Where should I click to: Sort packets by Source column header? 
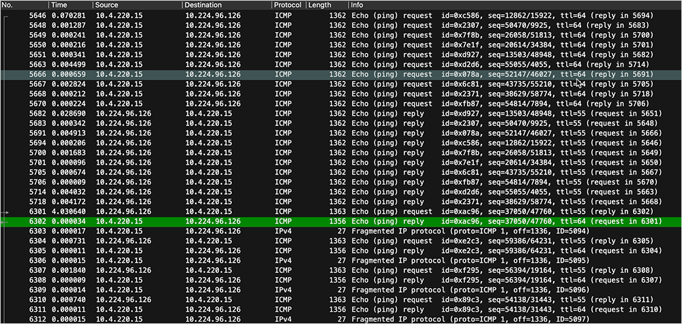(x=136, y=5)
